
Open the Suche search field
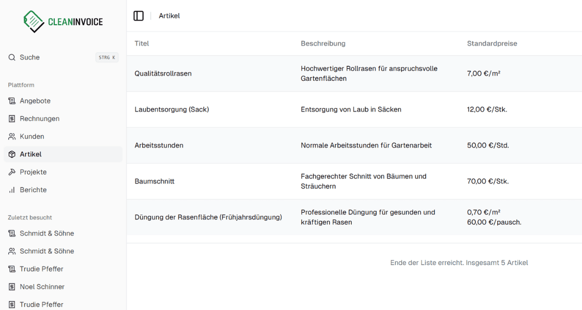coord(63,57)
